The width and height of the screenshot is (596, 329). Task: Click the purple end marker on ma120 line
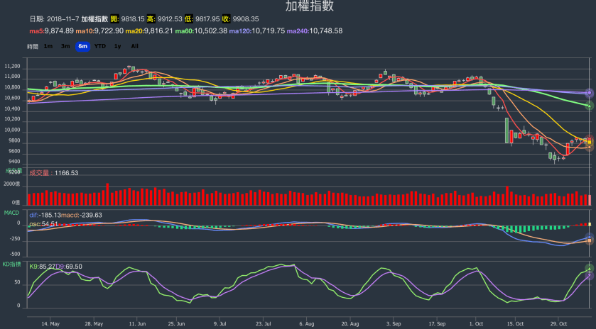click(589, 93)
